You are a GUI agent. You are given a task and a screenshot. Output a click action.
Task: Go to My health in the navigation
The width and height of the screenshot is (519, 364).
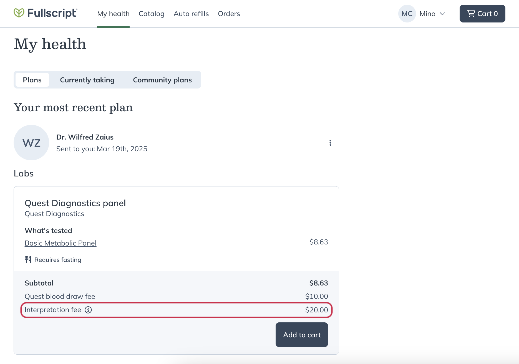point(113,14)
